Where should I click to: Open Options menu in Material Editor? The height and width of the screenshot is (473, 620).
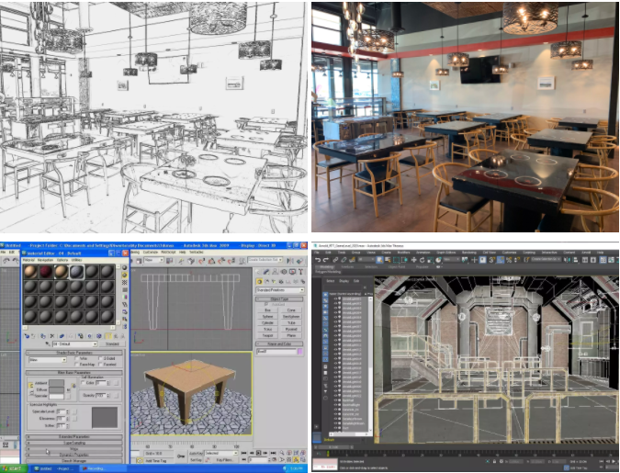click(x=62, y=260)
